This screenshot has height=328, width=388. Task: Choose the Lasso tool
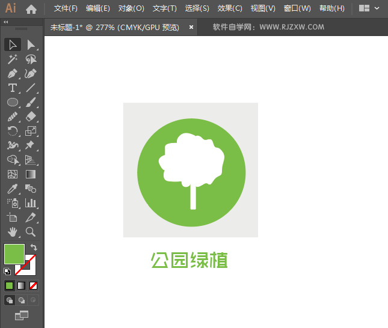point(31,59)
